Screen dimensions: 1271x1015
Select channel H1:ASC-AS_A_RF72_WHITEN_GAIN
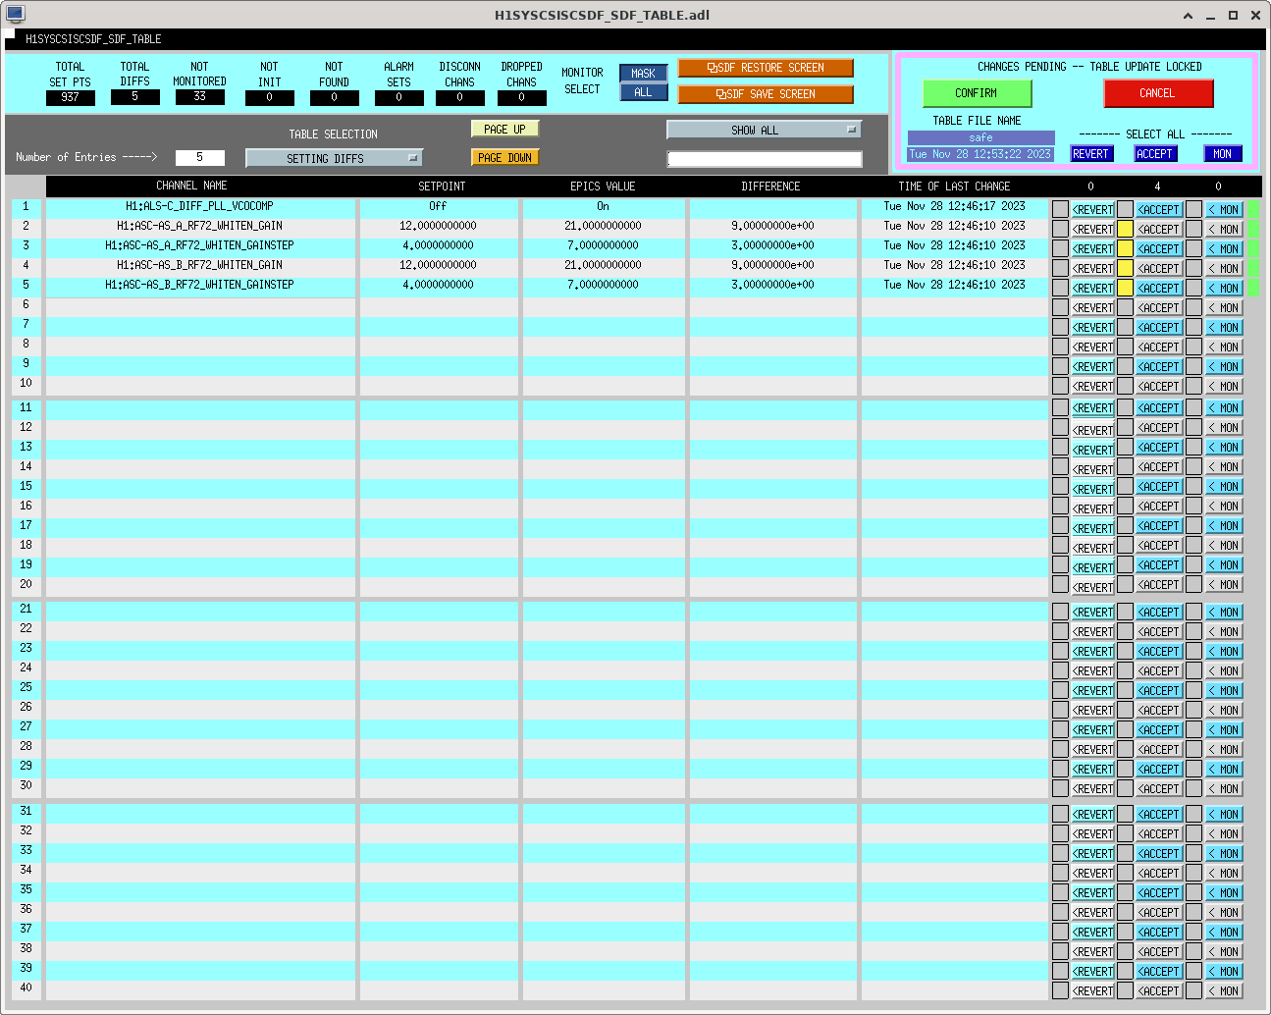pos(200,226)
